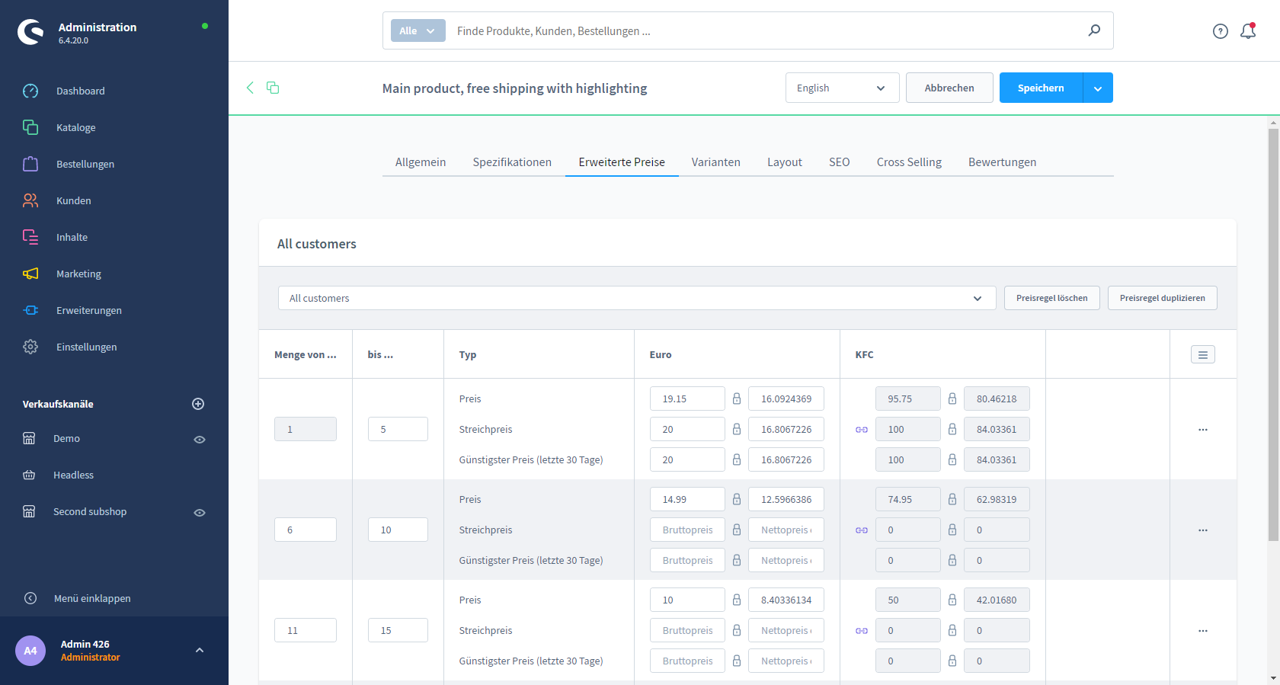
Task: Toggle KFC link icon for row 6–10
Action: coord(862,530)
